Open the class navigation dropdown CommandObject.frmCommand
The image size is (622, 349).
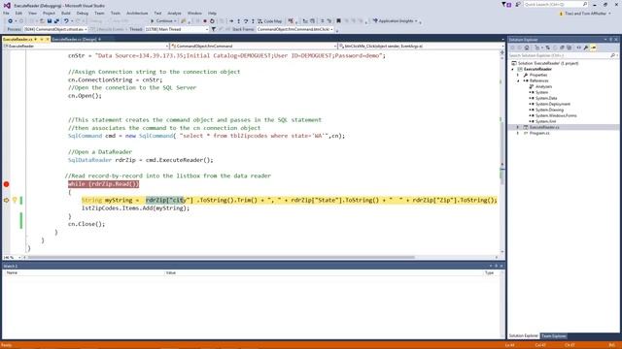(x=253, y=46)
